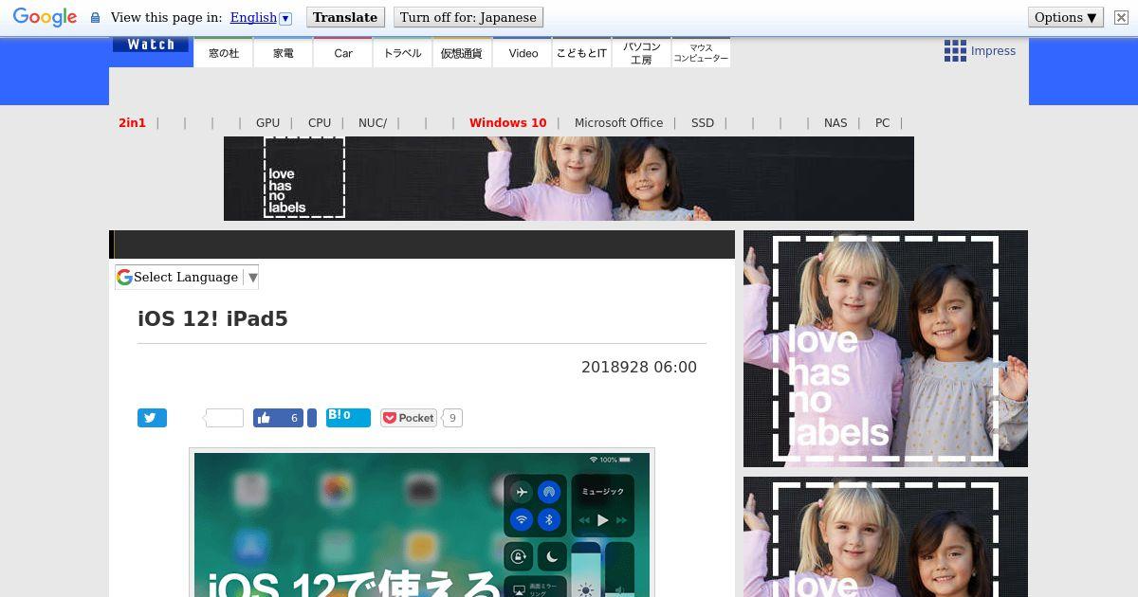Open the Video site tab
1138x597 pixels.
[x=523, y=53]
